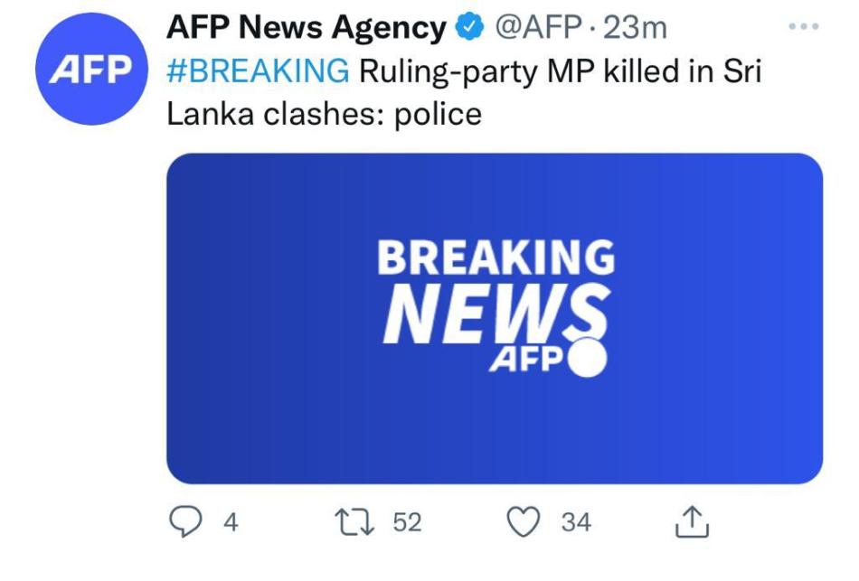Open the #BREAKING hashtag
This screenshot has height=581, width=859.
coord(258,70)
